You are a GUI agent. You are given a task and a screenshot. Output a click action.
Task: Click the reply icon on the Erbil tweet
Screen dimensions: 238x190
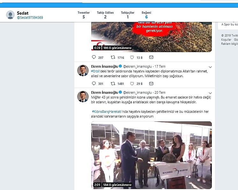94,84
